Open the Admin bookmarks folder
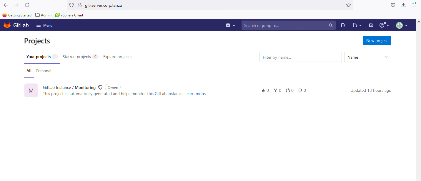This screenshot has height=181, width=421. coord(43,15)
